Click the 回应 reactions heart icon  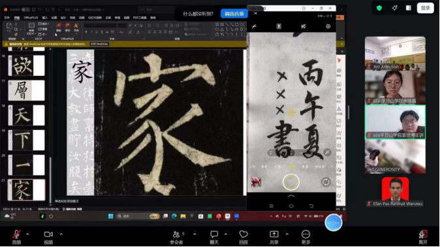[x=244, y=234]
